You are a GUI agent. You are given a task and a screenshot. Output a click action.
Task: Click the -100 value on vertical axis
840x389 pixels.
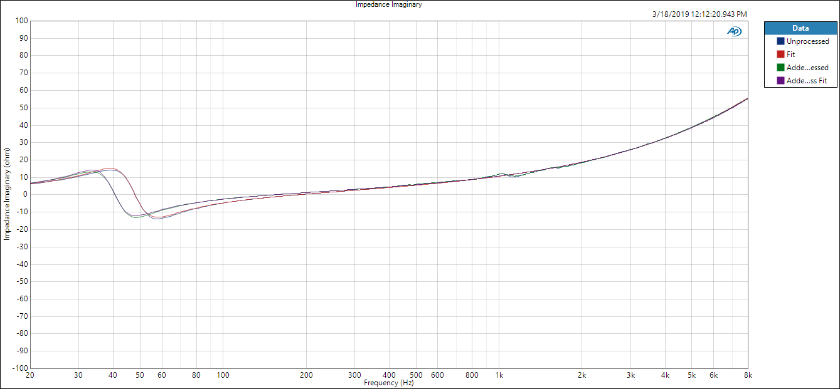tap(20, 368)
